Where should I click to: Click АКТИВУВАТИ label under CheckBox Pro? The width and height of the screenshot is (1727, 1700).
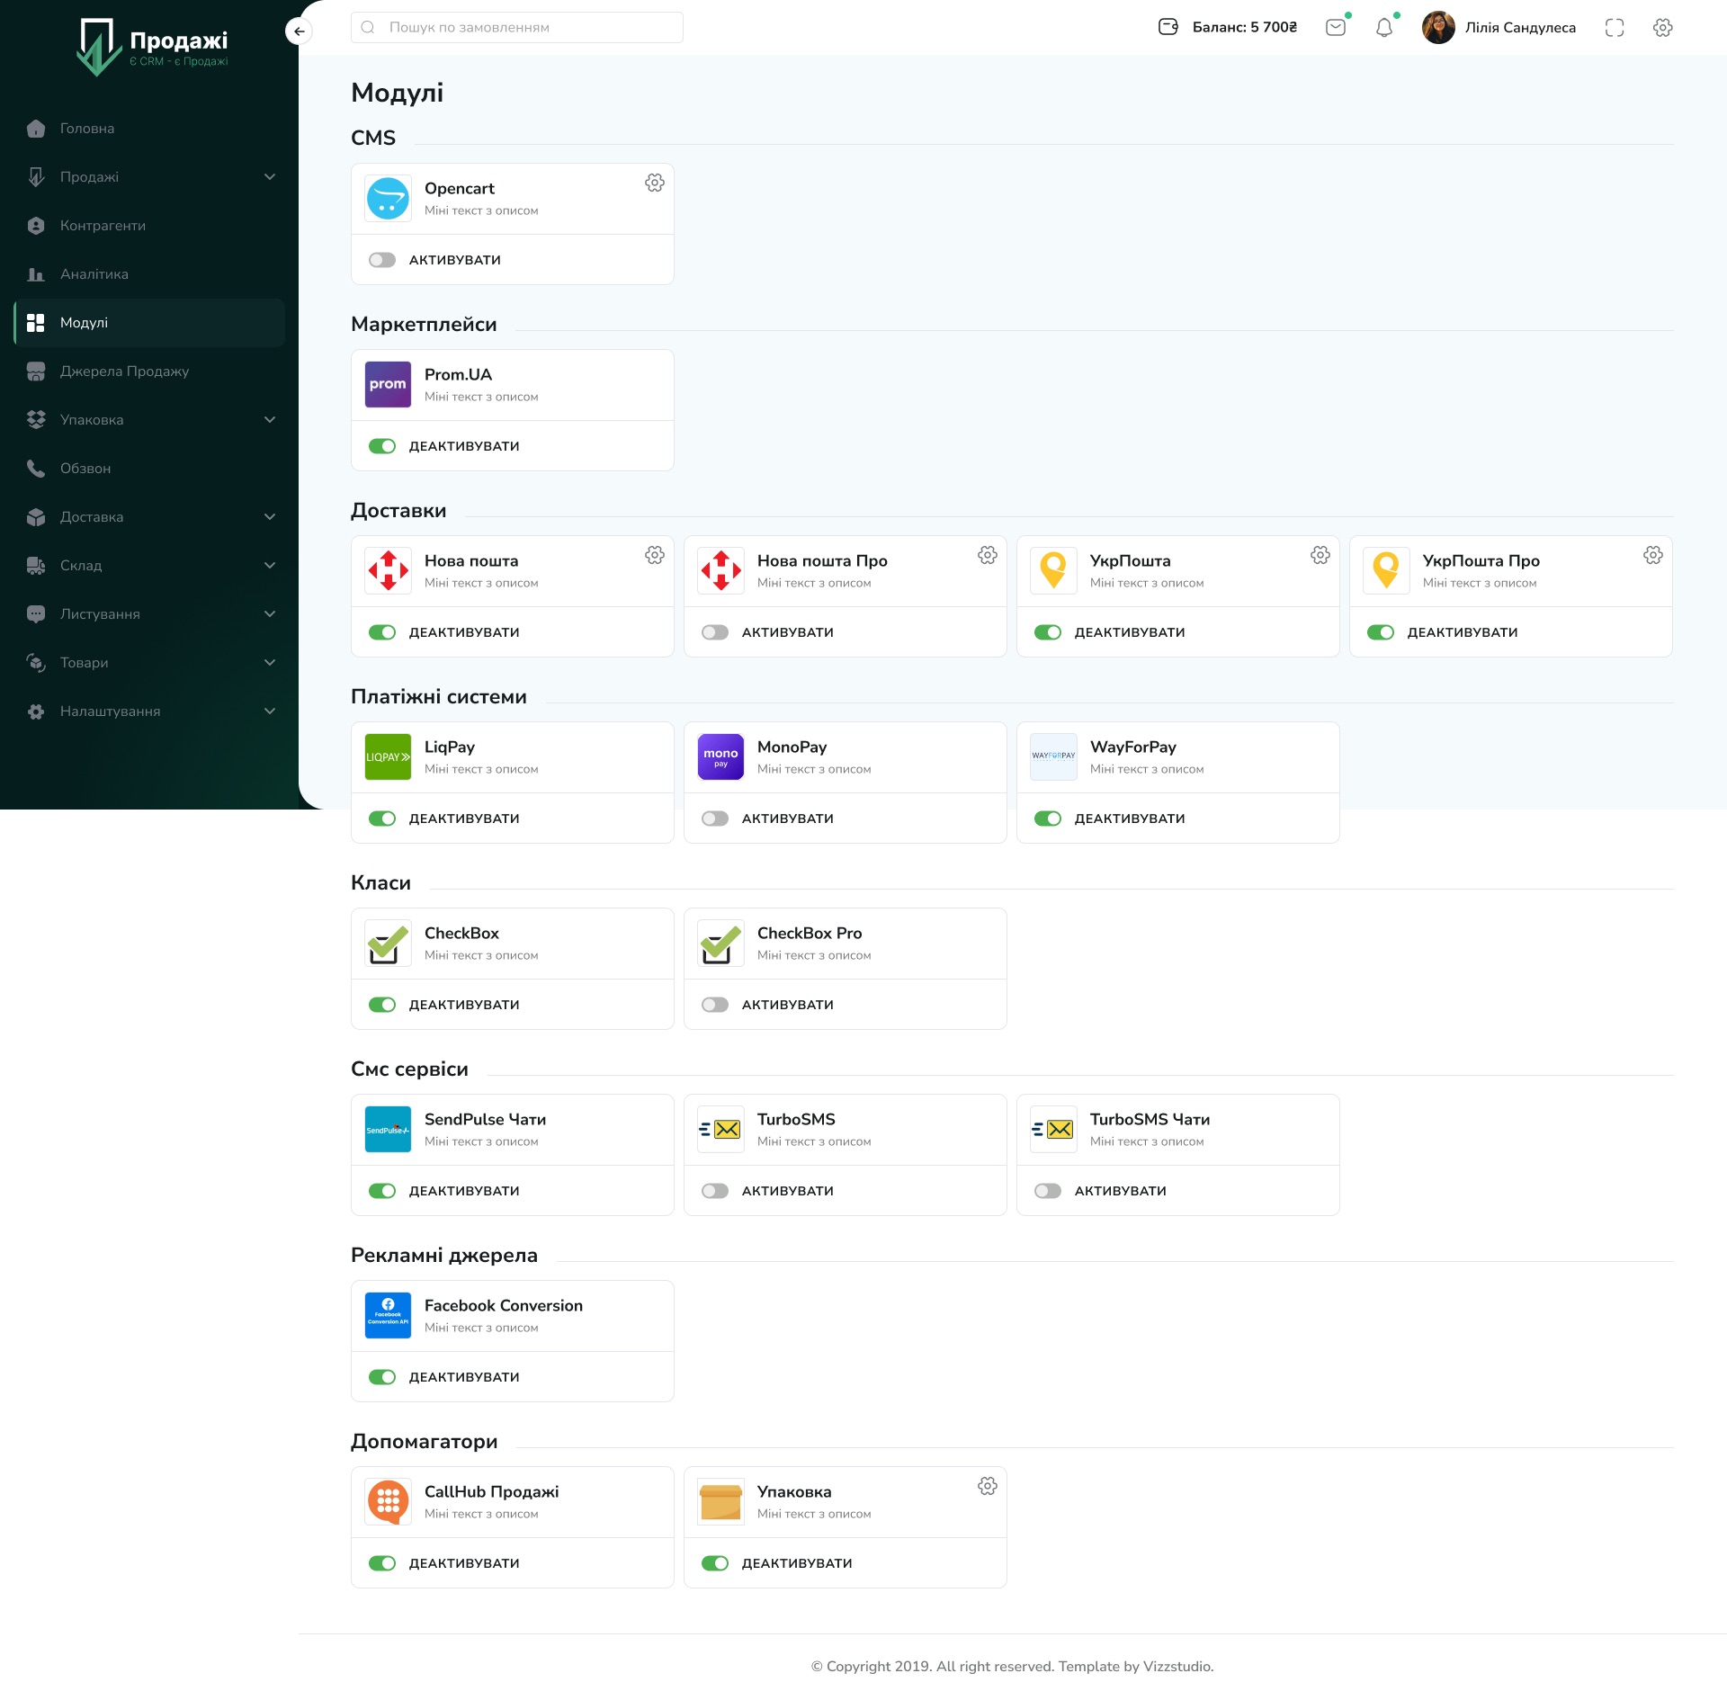click(x=788, y=1005)
